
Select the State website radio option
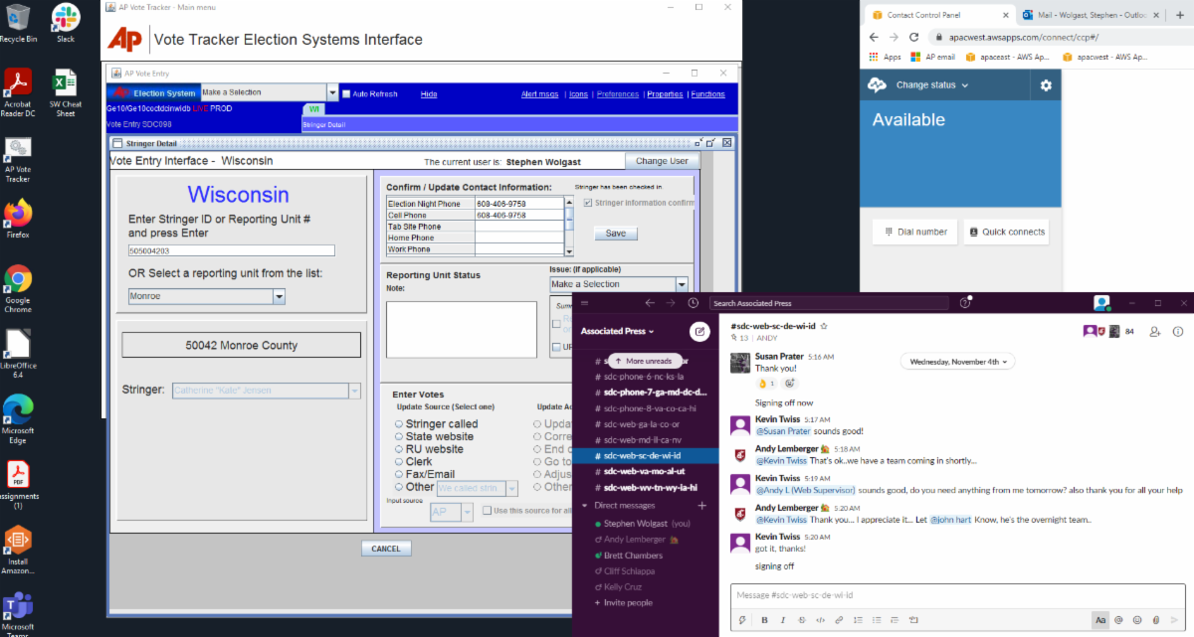point(399,437)
